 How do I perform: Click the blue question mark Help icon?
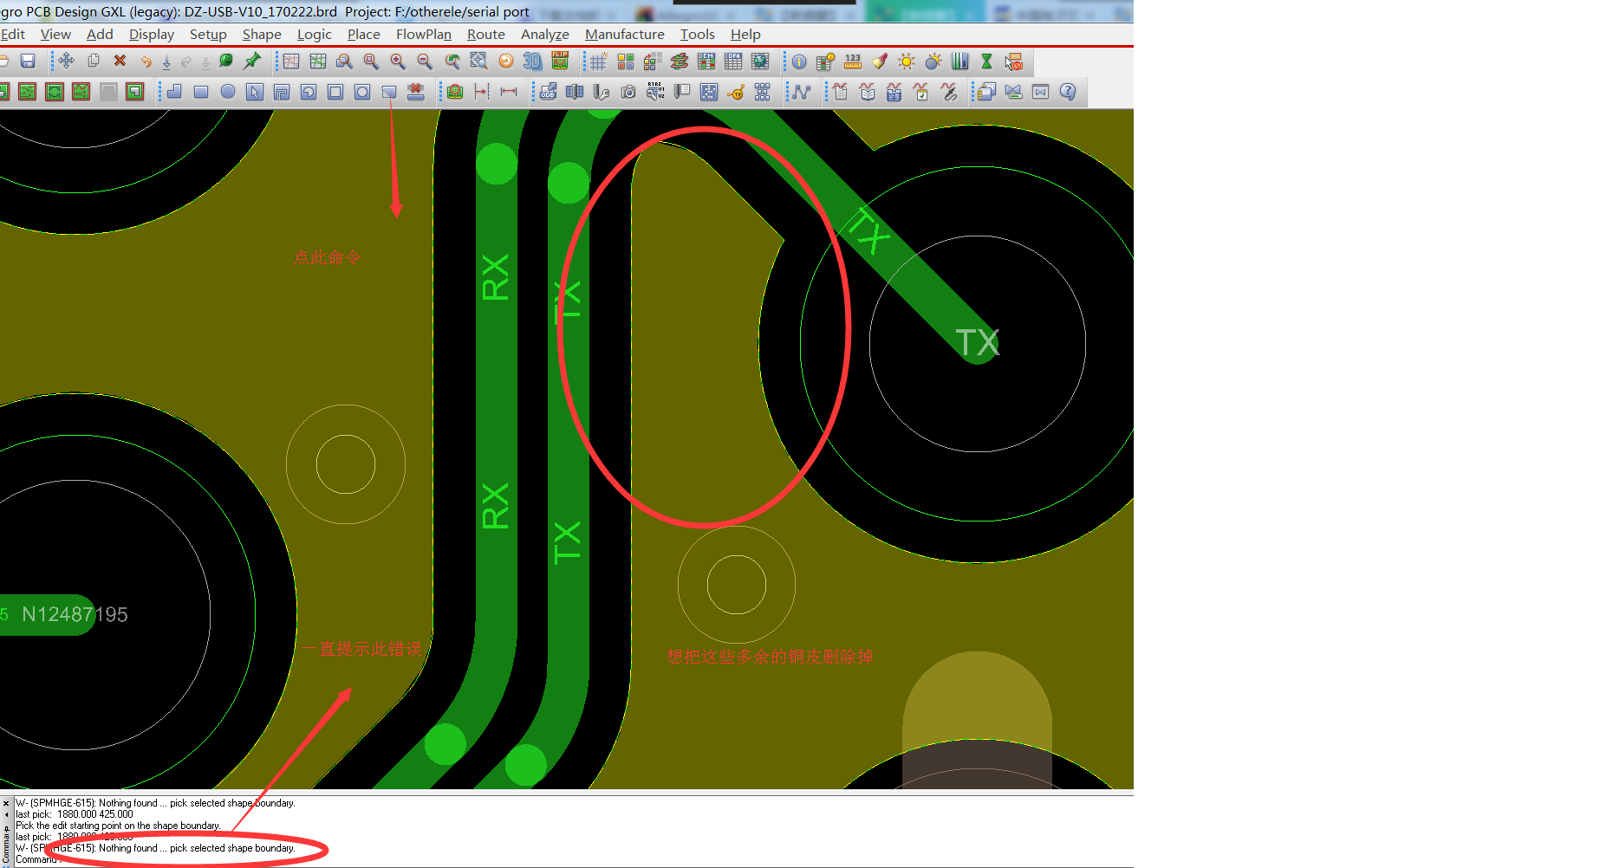(1068, 92)
